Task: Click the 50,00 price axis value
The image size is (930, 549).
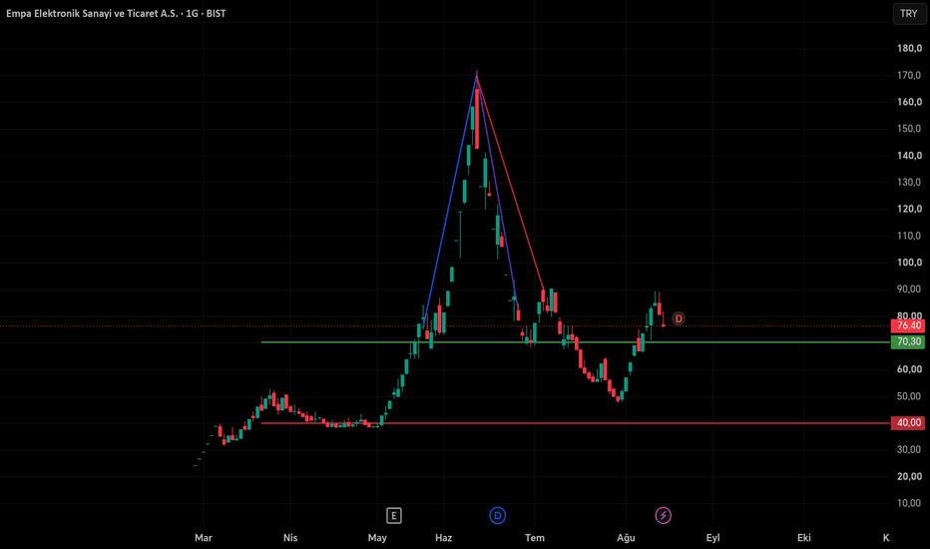Action: pyautogui.click(x=909, y=396)
